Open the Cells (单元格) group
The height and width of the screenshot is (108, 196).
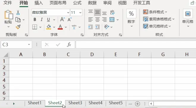[x=188, y=18]
